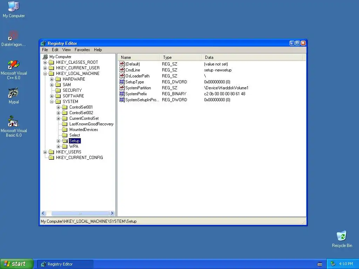Click the Start button
359x269 pixels.
[16, 264]
